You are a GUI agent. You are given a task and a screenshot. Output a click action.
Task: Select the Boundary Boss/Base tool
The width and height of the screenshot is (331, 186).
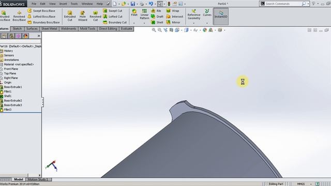43,22
